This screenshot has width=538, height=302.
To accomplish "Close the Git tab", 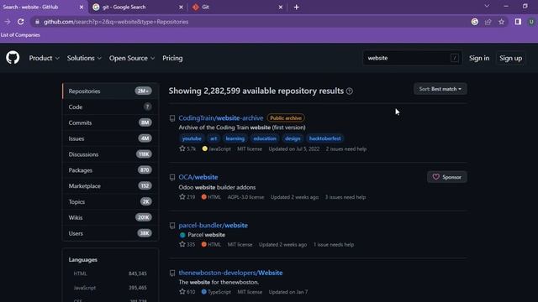I will pos(280,7).
